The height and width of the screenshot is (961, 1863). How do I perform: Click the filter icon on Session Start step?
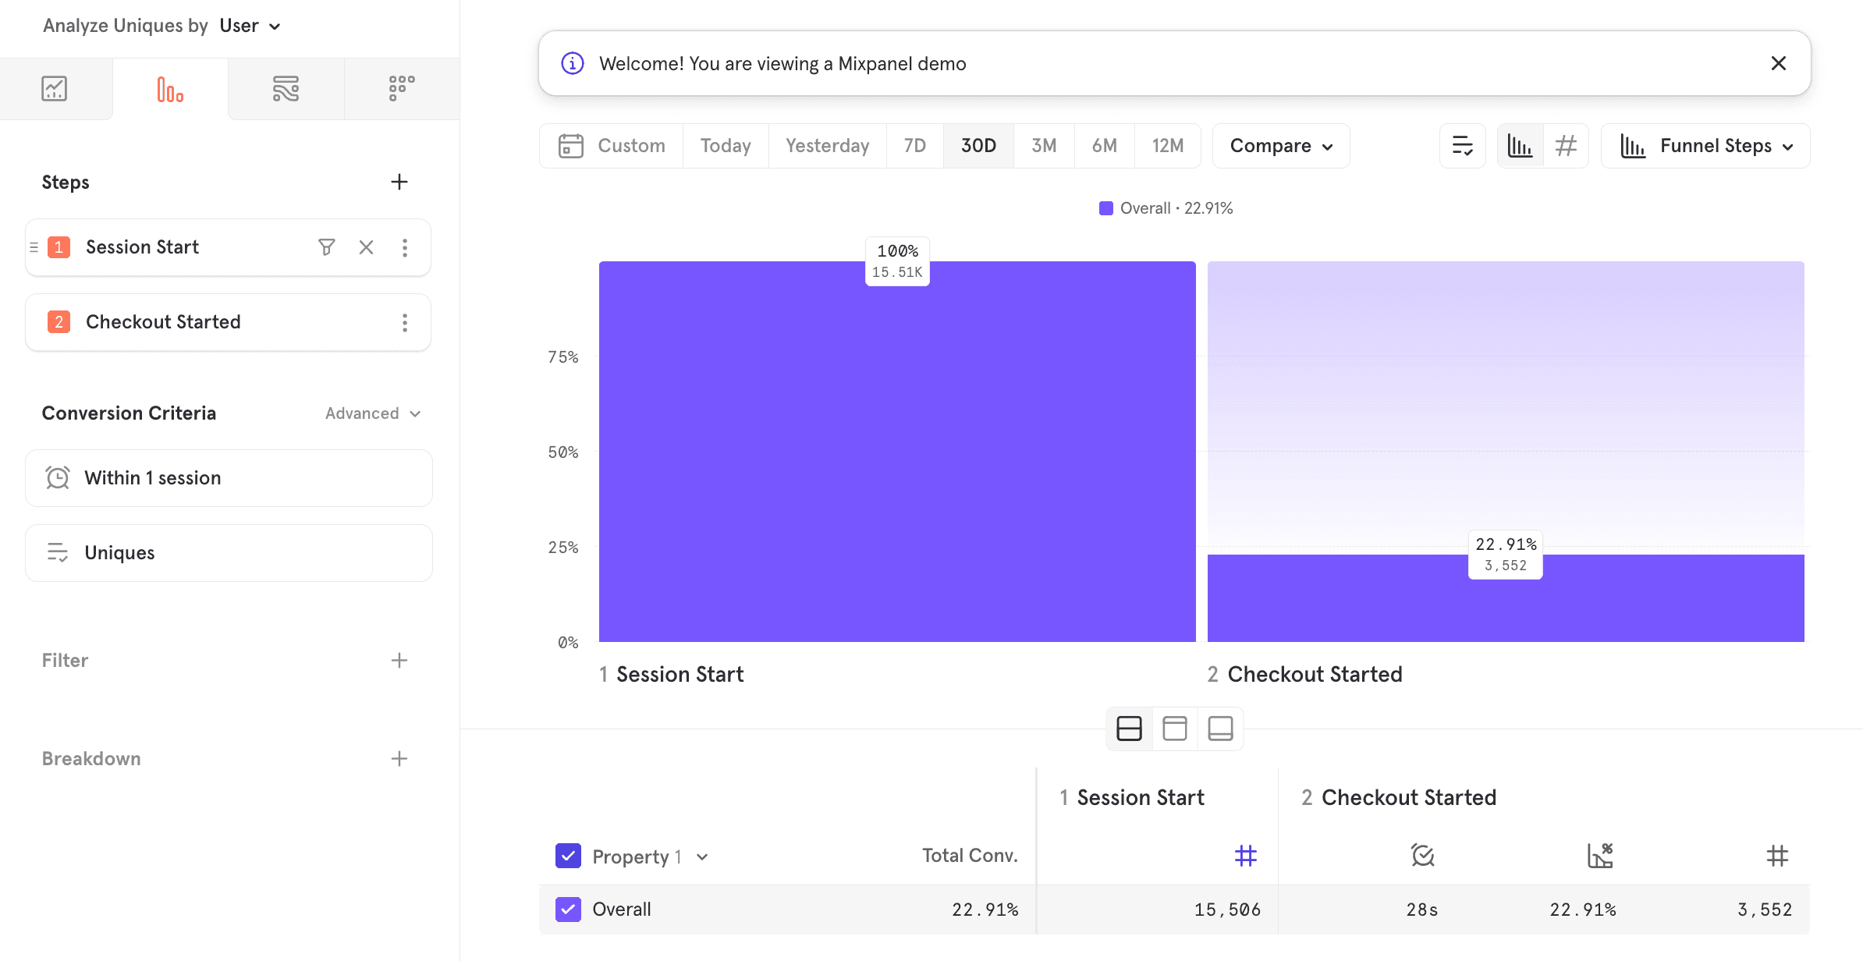(x=327, y=247)
